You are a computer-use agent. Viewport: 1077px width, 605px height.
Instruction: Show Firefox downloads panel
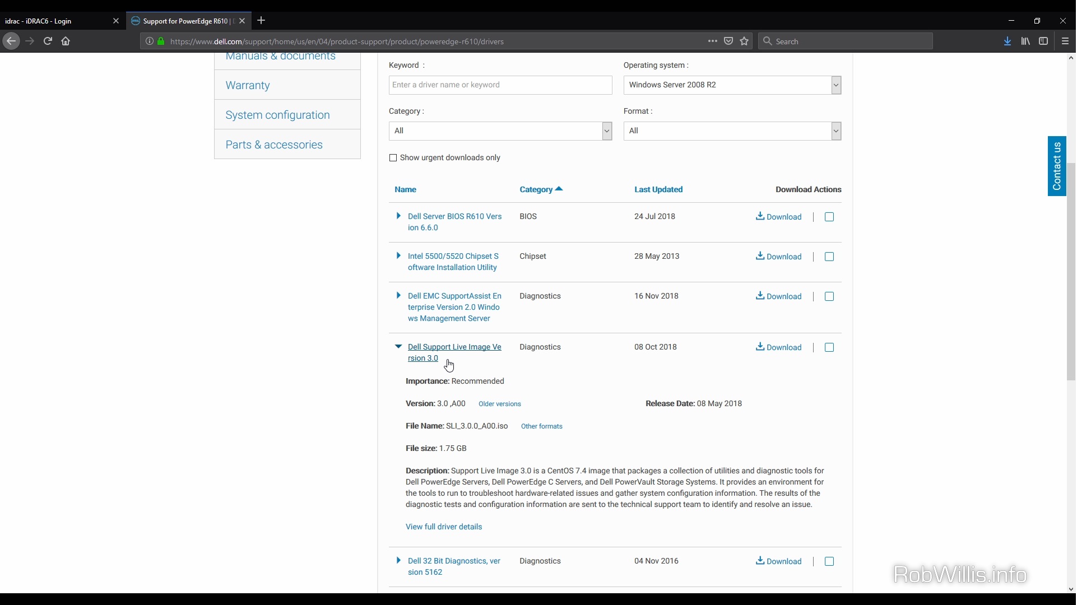(1008, 41)
